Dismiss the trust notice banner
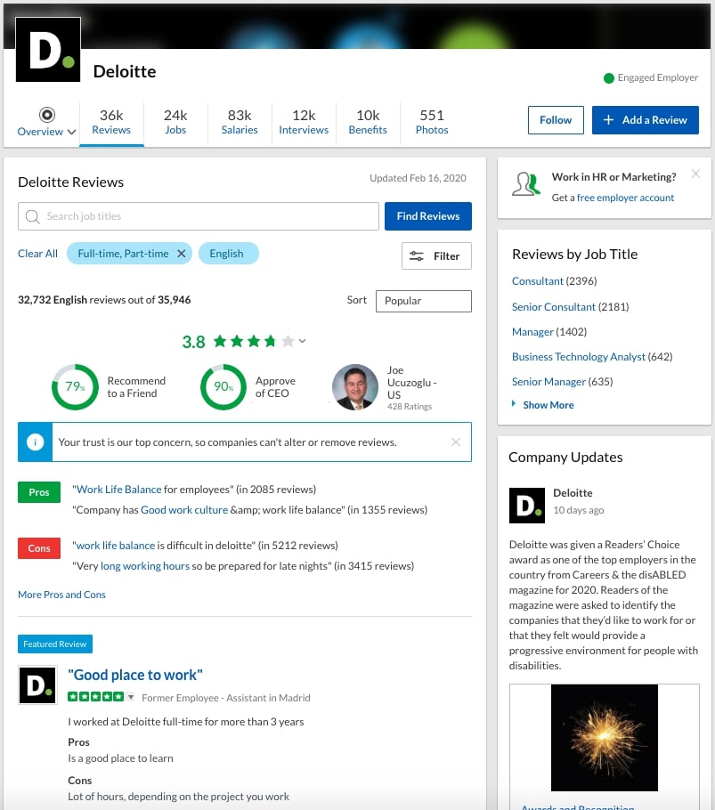Screen dimensions: 715x810 click(x=456, y=441)
